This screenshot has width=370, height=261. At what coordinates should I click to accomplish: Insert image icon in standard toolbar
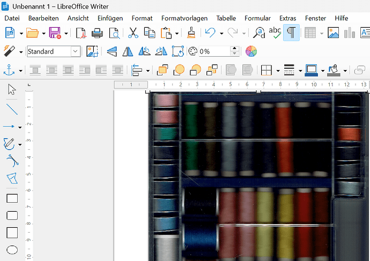point(333,33)
